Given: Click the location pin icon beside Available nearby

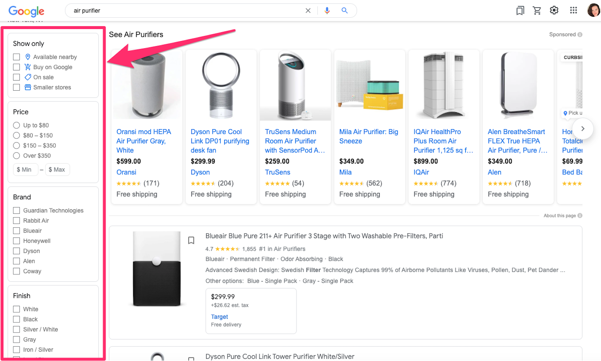Looking at the screenshot, I should pyautogui.click(x=28, y=57).
